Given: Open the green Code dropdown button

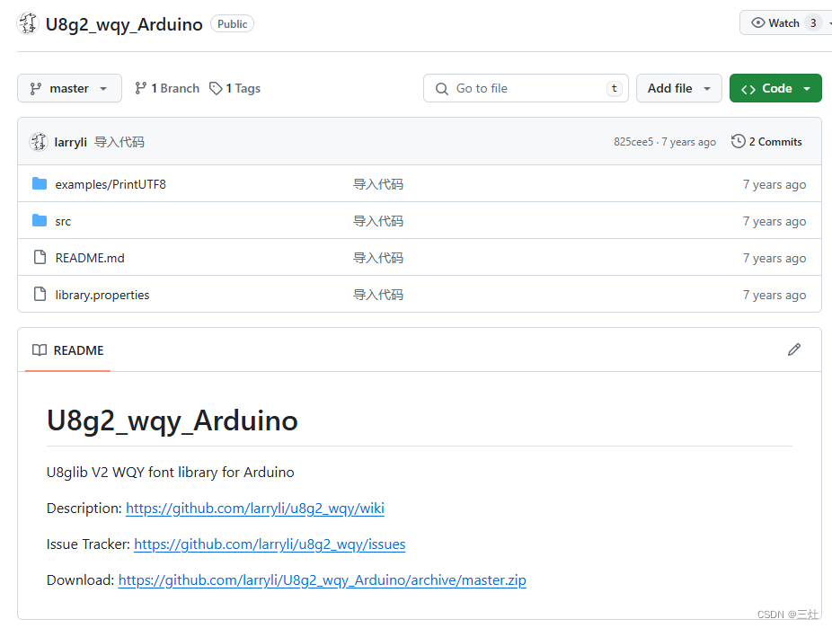Looking at the screenshot, I should click(x=775, y=88).
